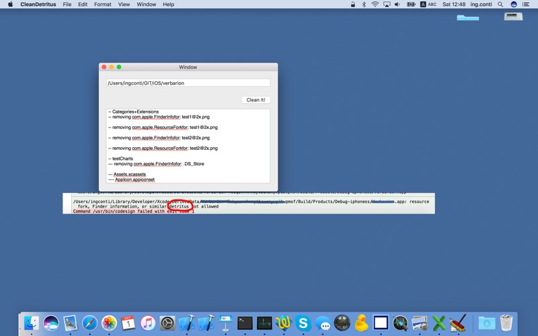Open the Apple menu
Image resolution: width=538 pixels, height=336 pixels.
pos(10,5)
